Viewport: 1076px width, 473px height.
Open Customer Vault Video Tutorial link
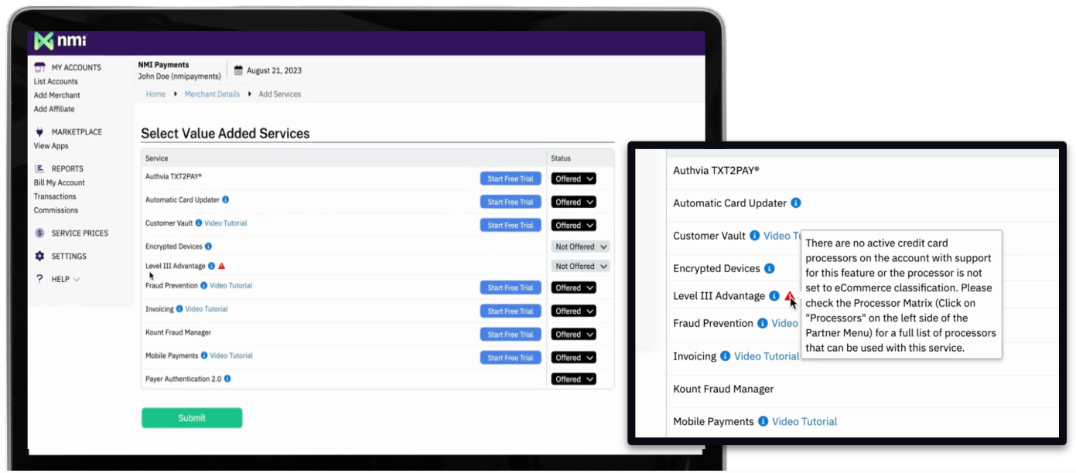pos(226,223)
